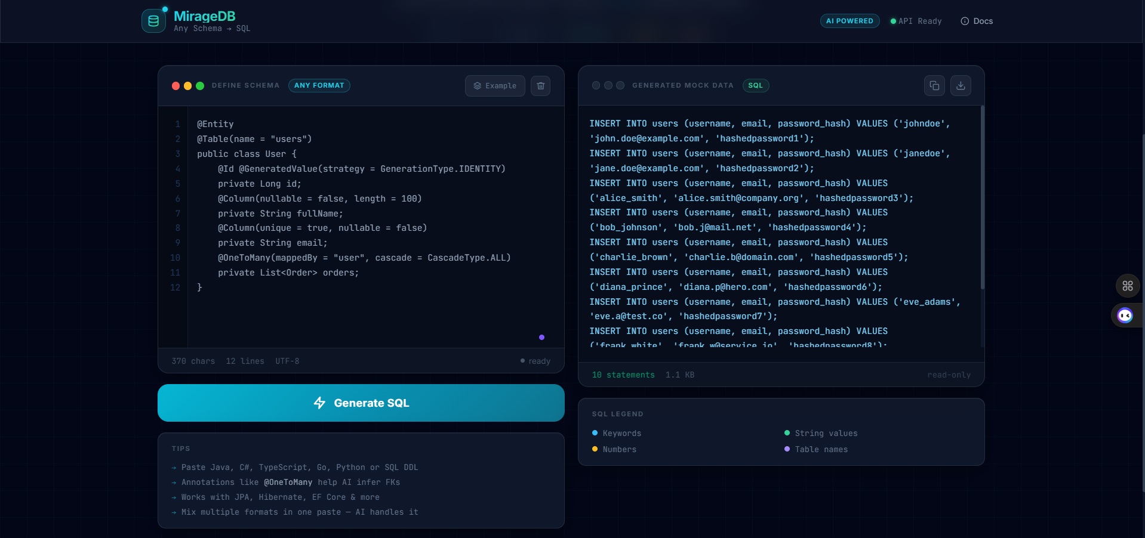Clear the schema with the trash icon
The width and height of the screenshot is (1145, 538).
pyautogui.click(x=541, y=86)
